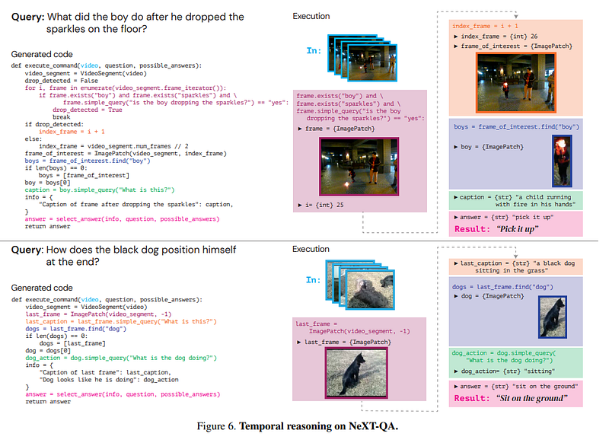This screenshot has width=609, height=443.
Task: Click the 'Result: "Pick it up"' text
Action: point(496,229)
